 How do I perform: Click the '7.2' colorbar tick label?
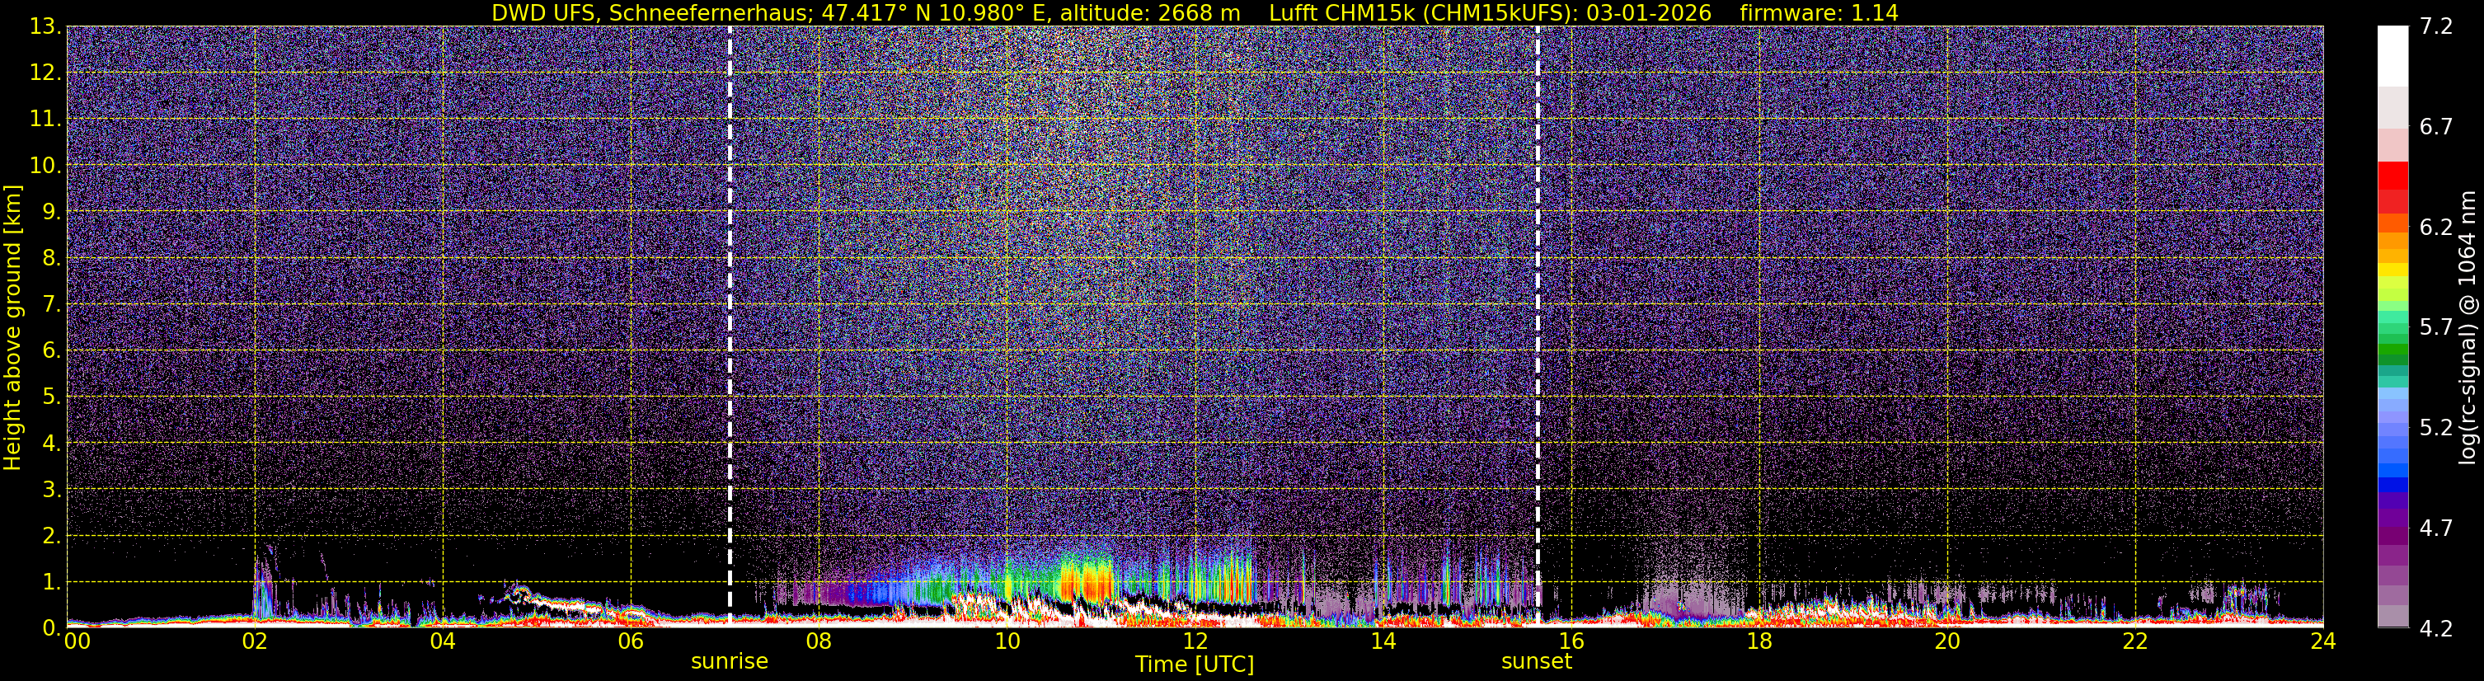(x=2436, y=27)
